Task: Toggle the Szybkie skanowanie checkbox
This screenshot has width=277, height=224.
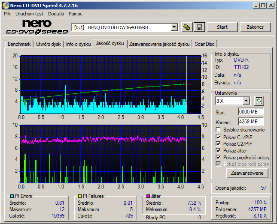Action: [218, 130]
